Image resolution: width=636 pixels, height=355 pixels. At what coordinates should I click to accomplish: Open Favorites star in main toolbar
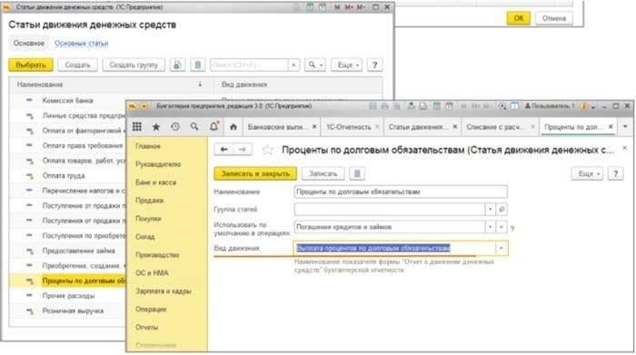click(155, 127)
